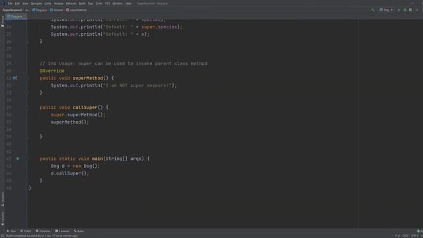Screen dimensions: 423x238
Task: Open the Code menu
Action: point(48,3)
